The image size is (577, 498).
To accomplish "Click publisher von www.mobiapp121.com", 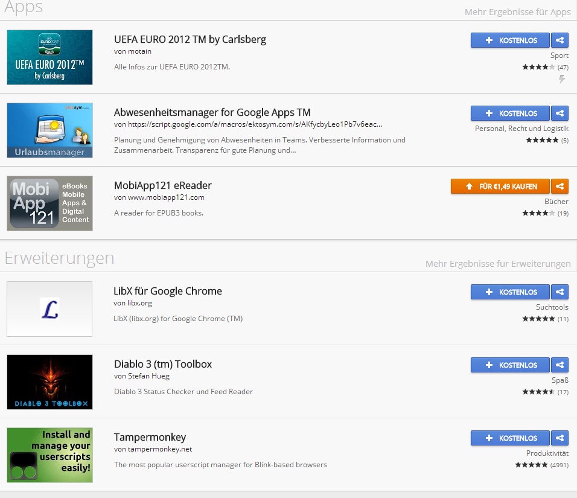I will click(159, 197).
